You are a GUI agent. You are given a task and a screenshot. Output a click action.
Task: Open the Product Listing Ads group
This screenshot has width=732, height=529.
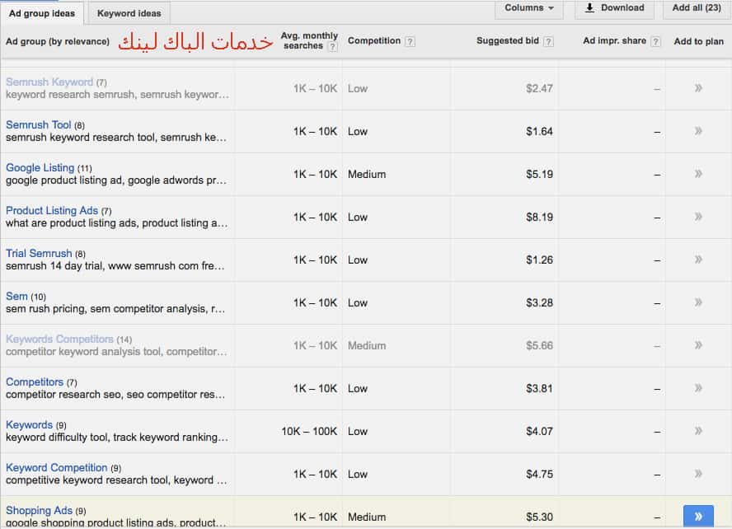pyautogui.click(x=52, y=210)
